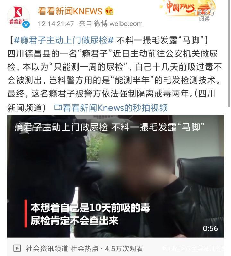Open the 看看新闻KNEWS profile avatar
The height and width of the screenshot is (256, 231).
pyautogui.click(x=18, y=17)
